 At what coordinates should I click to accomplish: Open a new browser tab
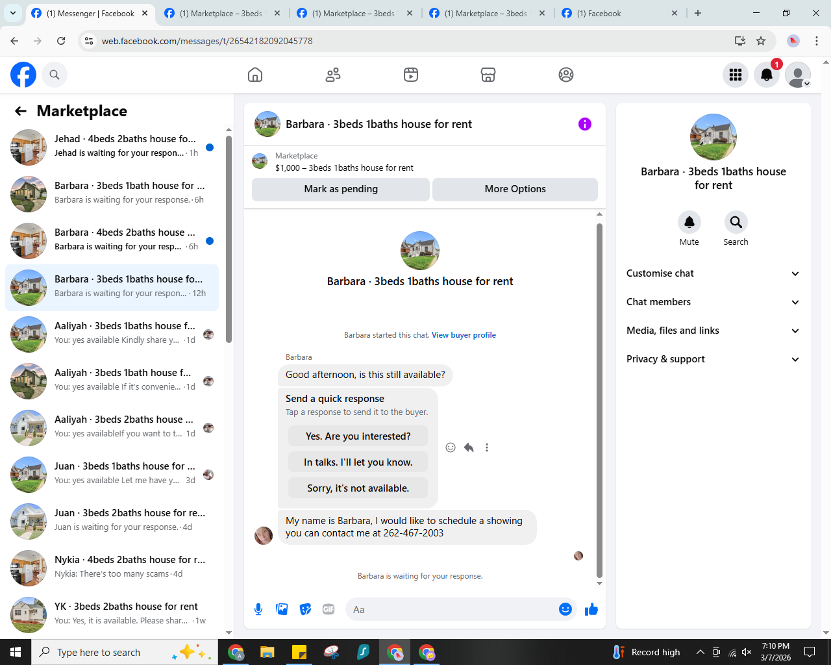pos(698,13)
